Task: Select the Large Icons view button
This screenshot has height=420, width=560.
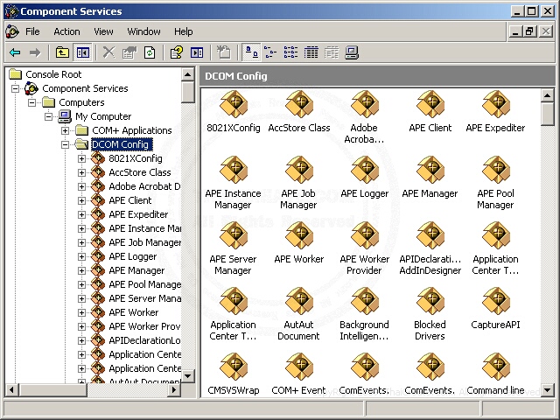Action: click(x=251, y=52)
